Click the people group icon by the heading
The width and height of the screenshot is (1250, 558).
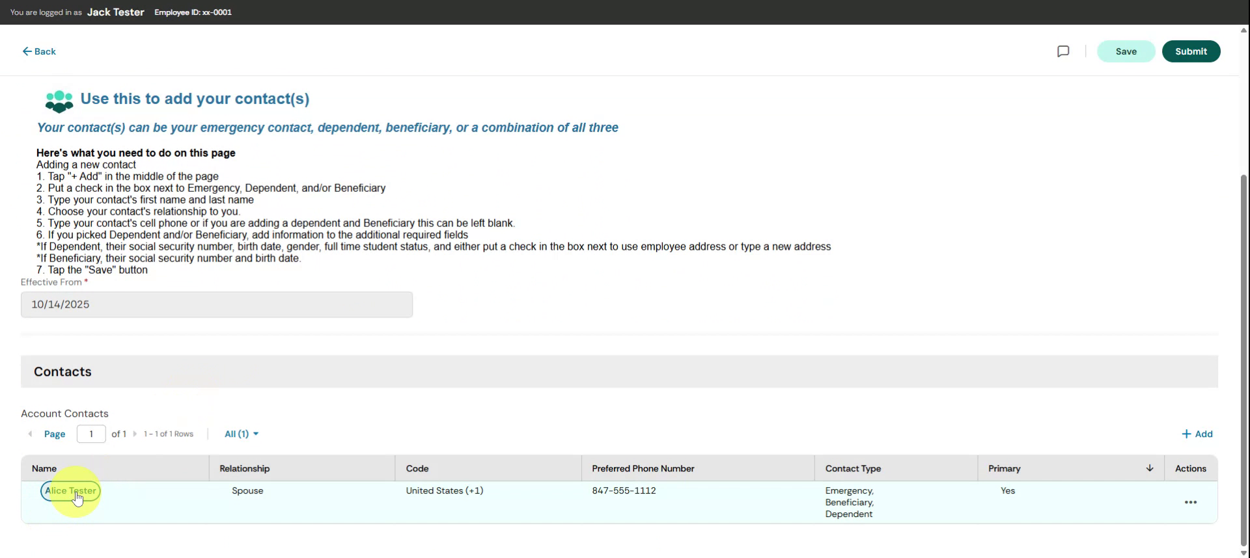[59, 101]
